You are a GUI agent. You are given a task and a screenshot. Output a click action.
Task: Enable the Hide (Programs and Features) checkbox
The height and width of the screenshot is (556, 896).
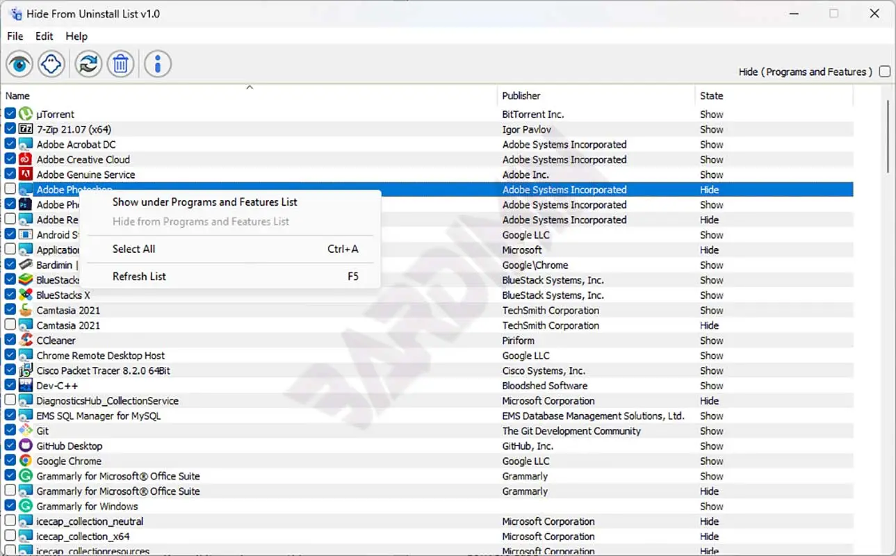885,72
